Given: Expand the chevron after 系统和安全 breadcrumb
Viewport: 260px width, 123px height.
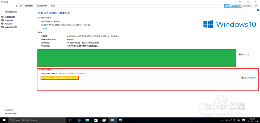Looking at the screenshot, I should point(49,6).
